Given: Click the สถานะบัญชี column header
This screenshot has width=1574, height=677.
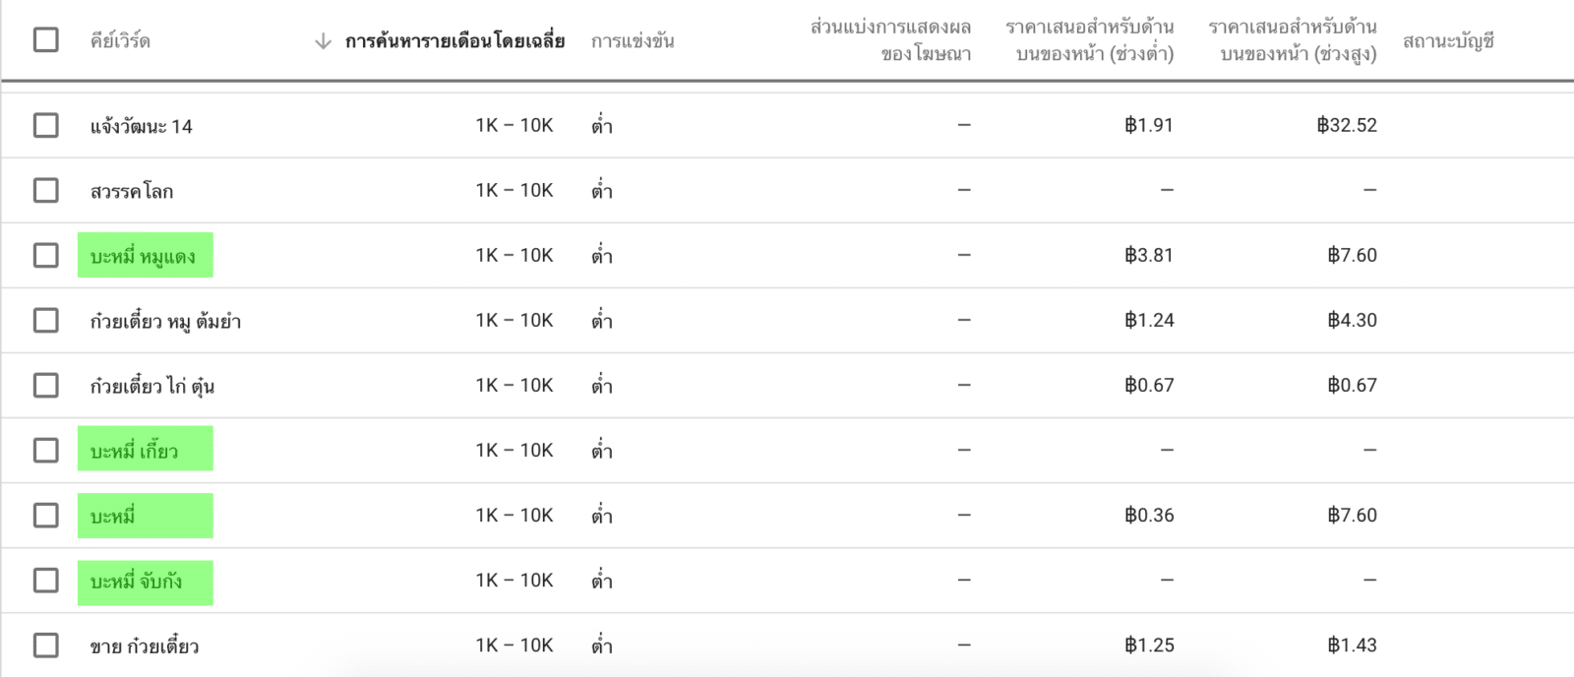Looking at the screenshot, I should pos(1448,41).
